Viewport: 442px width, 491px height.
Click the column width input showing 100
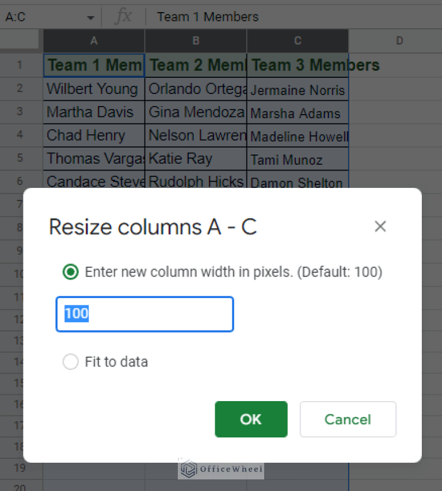click(x=144, y=314)
